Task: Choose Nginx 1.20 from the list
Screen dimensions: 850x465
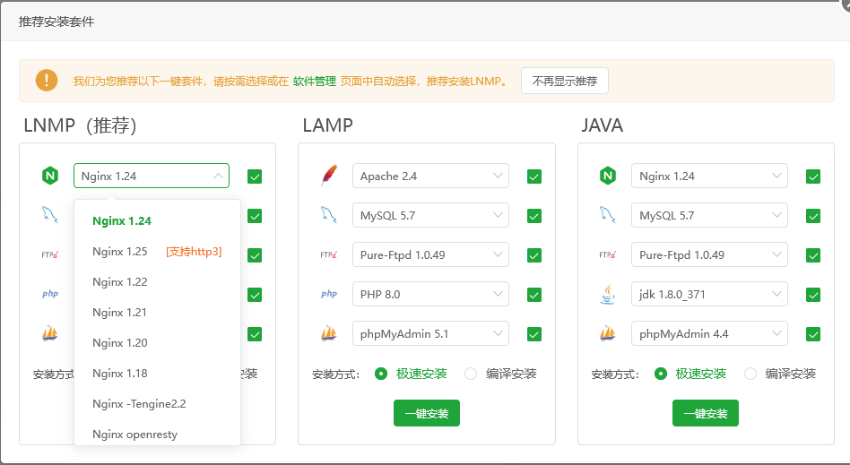Action: (157, 342)
